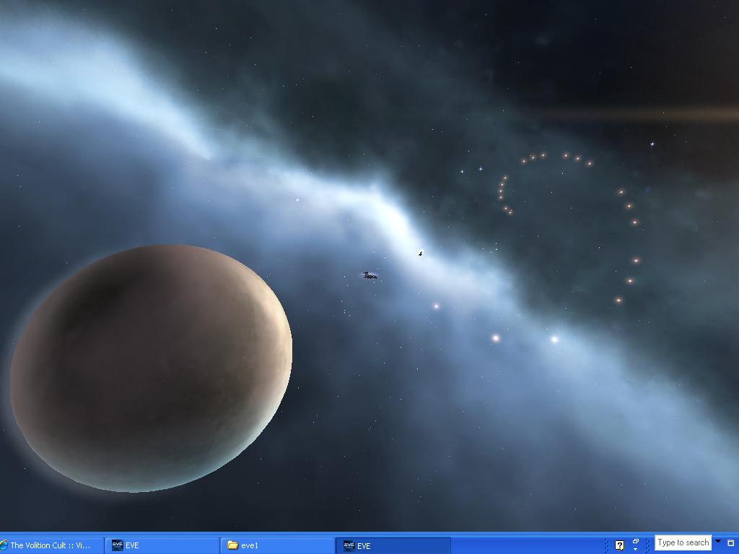
Task: Select the small distant ship above the nebula
Action: pyautogui.click(x=421, y=254)
